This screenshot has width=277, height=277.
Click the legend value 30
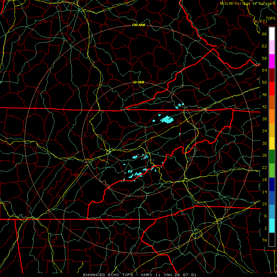coord(264,143)
